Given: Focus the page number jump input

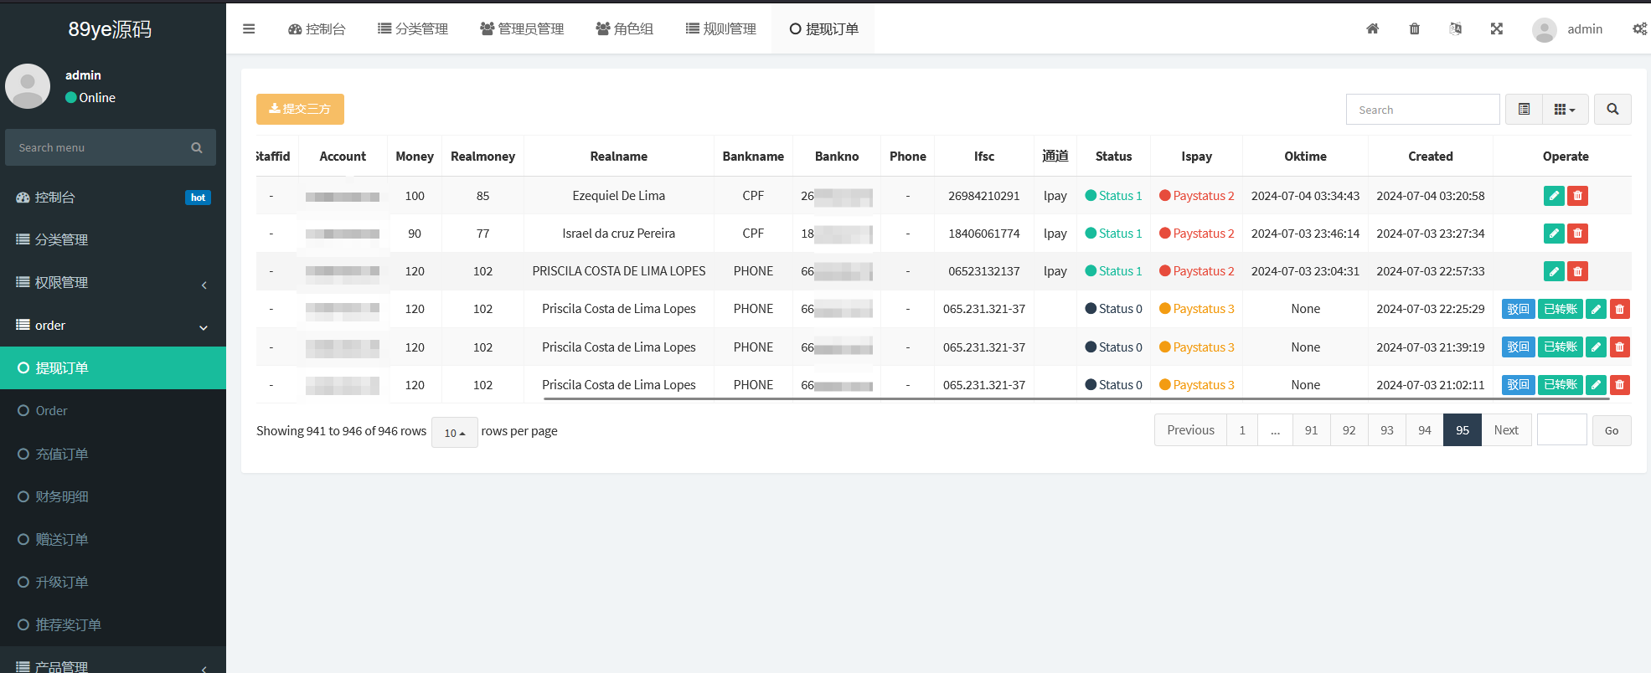Looking at the screenshot, I should 1562,430.
